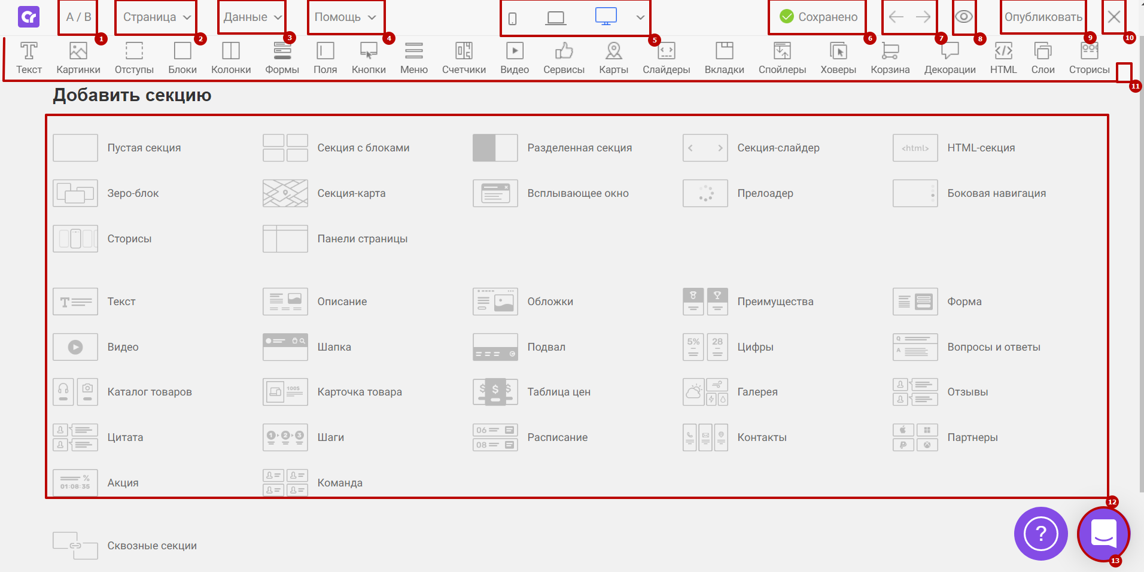
Task: Expand the viewport size chevron
Action: pos(640,17)
